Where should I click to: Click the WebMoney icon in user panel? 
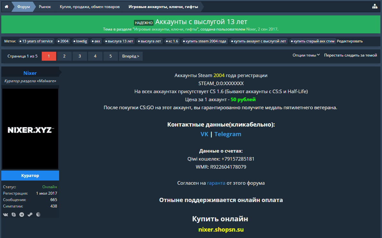[x=38, y=215]
